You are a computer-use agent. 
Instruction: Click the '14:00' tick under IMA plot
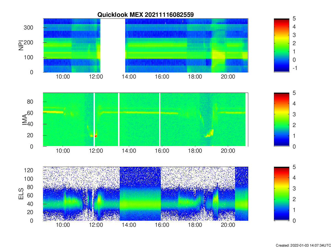pos(129,151)
